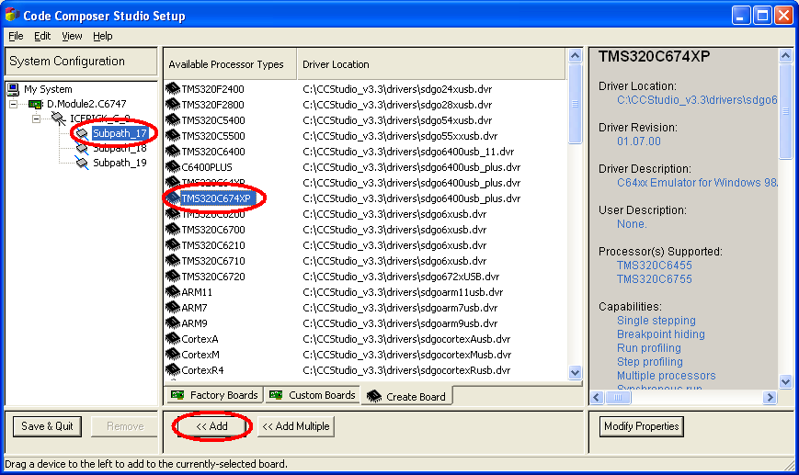Switch to the Create Board tab
This screenshot has width=799, height=475.
[406, 396]
